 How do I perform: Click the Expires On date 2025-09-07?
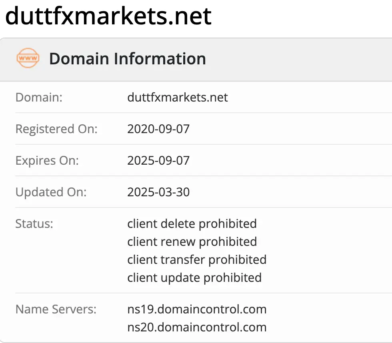pos(158,161)
